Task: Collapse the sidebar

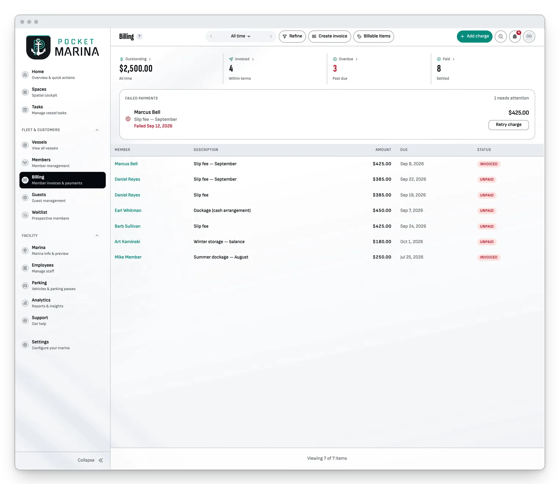Action: point(90,460)
